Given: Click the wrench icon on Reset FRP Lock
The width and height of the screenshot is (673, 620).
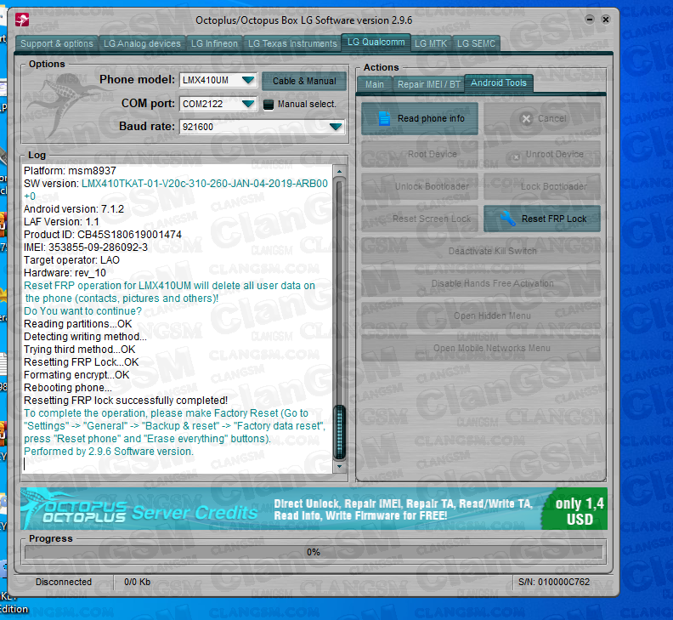Looking at the screenshot, I should [x=508, y=219].
